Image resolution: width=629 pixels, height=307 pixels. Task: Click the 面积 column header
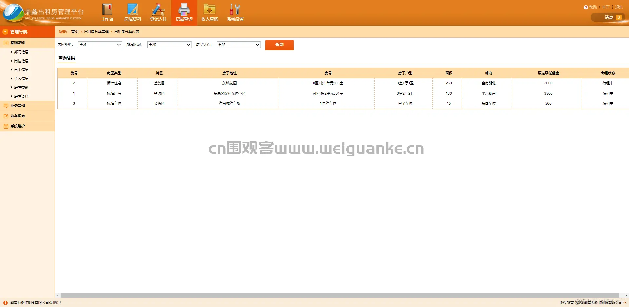[x=449, y=73]
